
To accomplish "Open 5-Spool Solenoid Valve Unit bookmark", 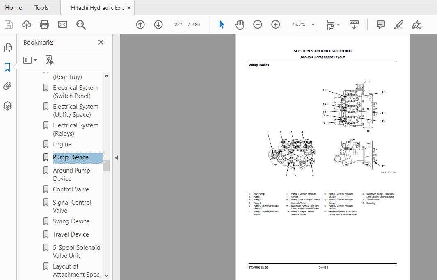I will (77, 252).
